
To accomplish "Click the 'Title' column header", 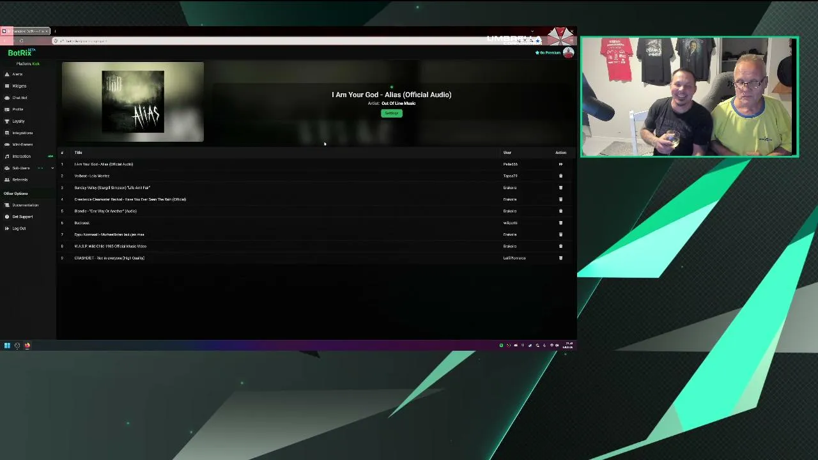I will (78, 153).
